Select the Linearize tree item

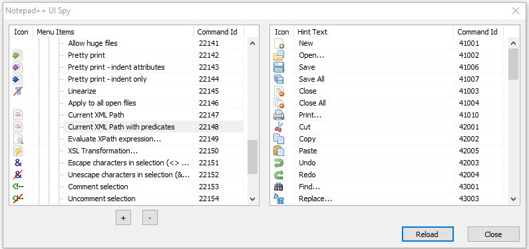point(82,91)
